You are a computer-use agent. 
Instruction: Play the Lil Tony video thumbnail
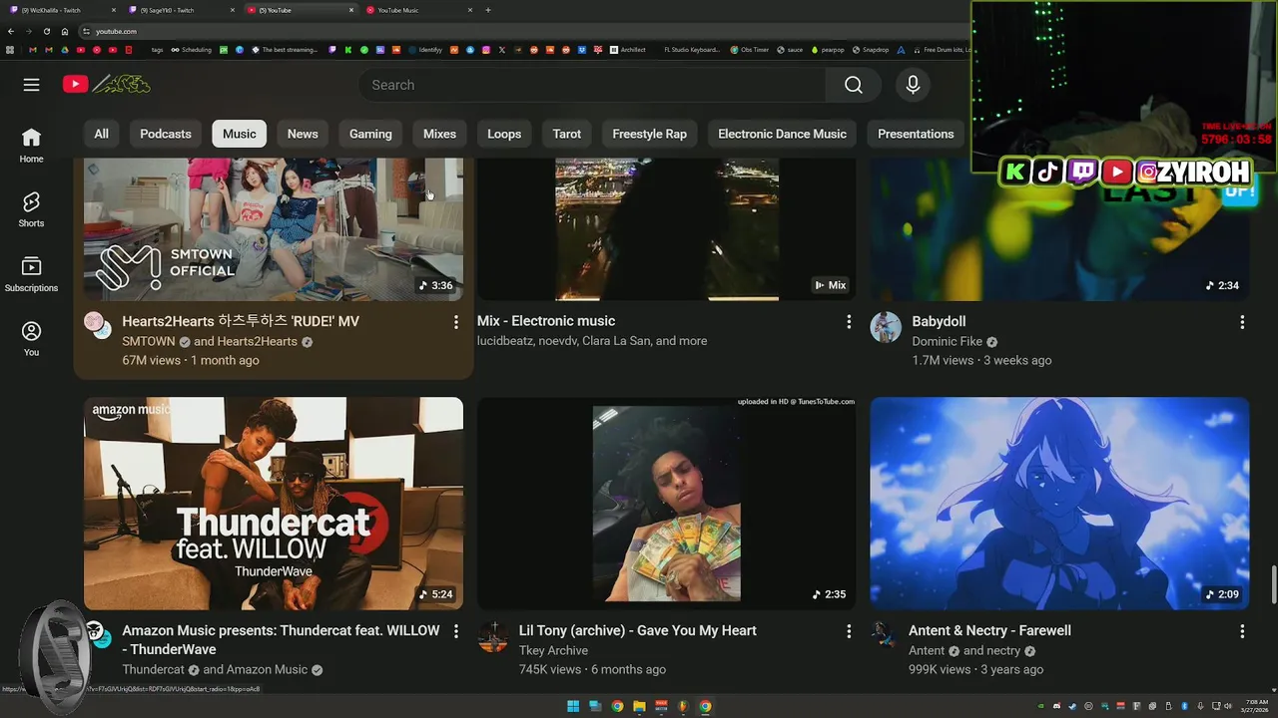(x=666, y=504)
